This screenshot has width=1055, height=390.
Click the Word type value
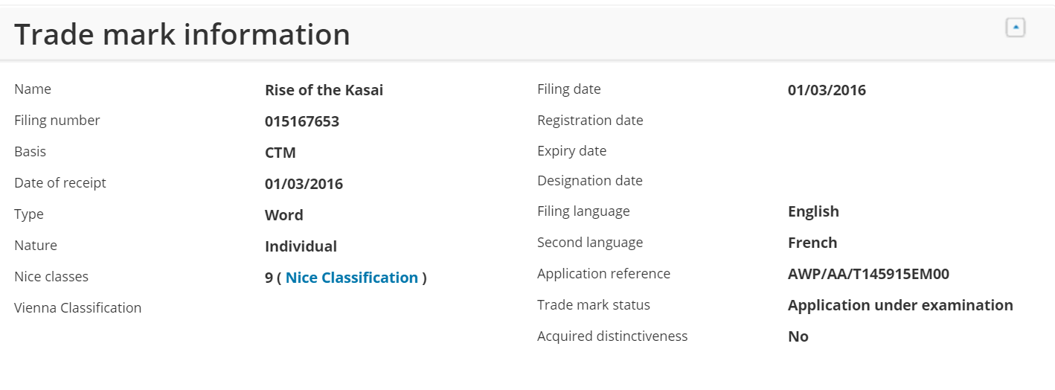pyautogui.click(x=284, y=215)
